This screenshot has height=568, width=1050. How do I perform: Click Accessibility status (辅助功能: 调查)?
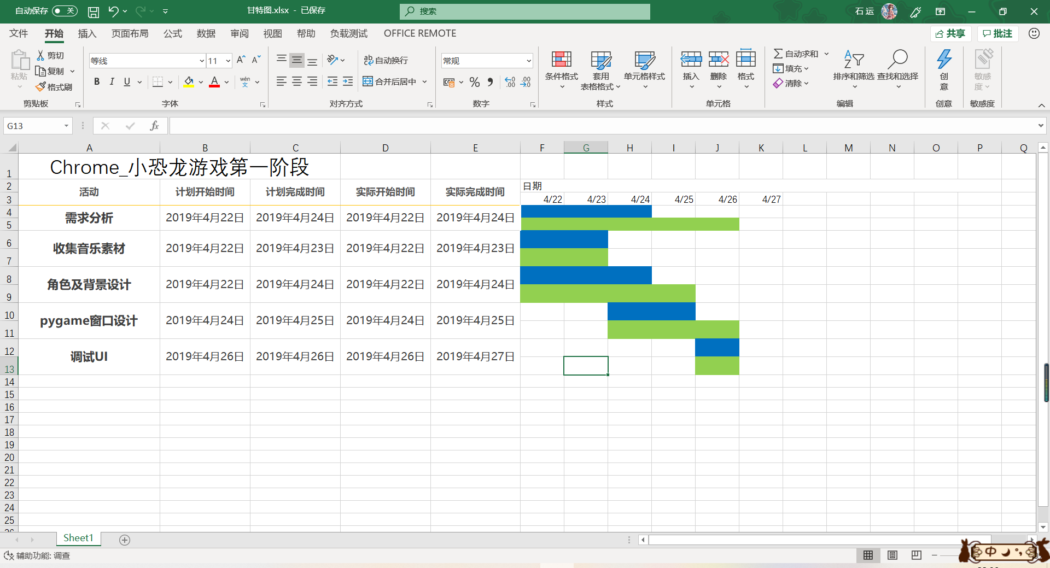(37, 555)
